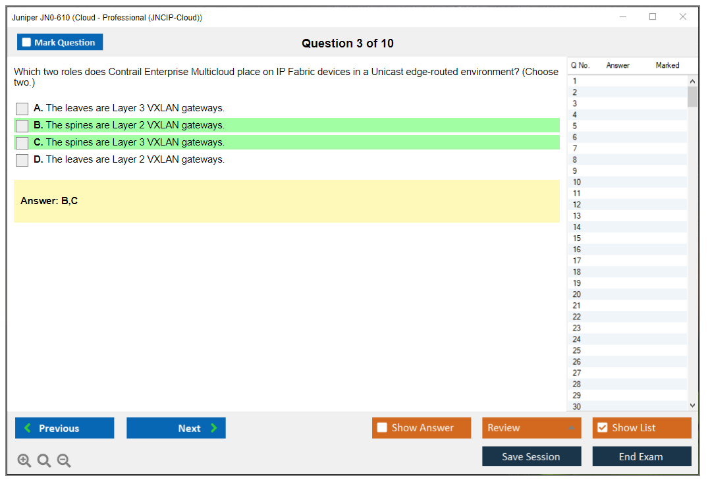The height and width of the screenshot is (484, 708).
Task: Toggle checkbox for answer D leaves Layer 2
Action: [x=22, y=160]
